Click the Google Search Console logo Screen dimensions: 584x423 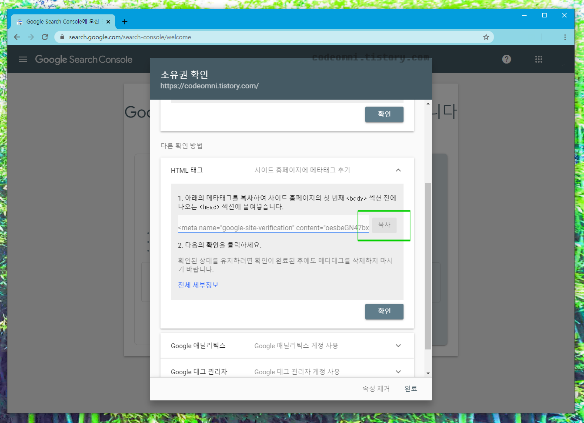click(x=84, y=60)
